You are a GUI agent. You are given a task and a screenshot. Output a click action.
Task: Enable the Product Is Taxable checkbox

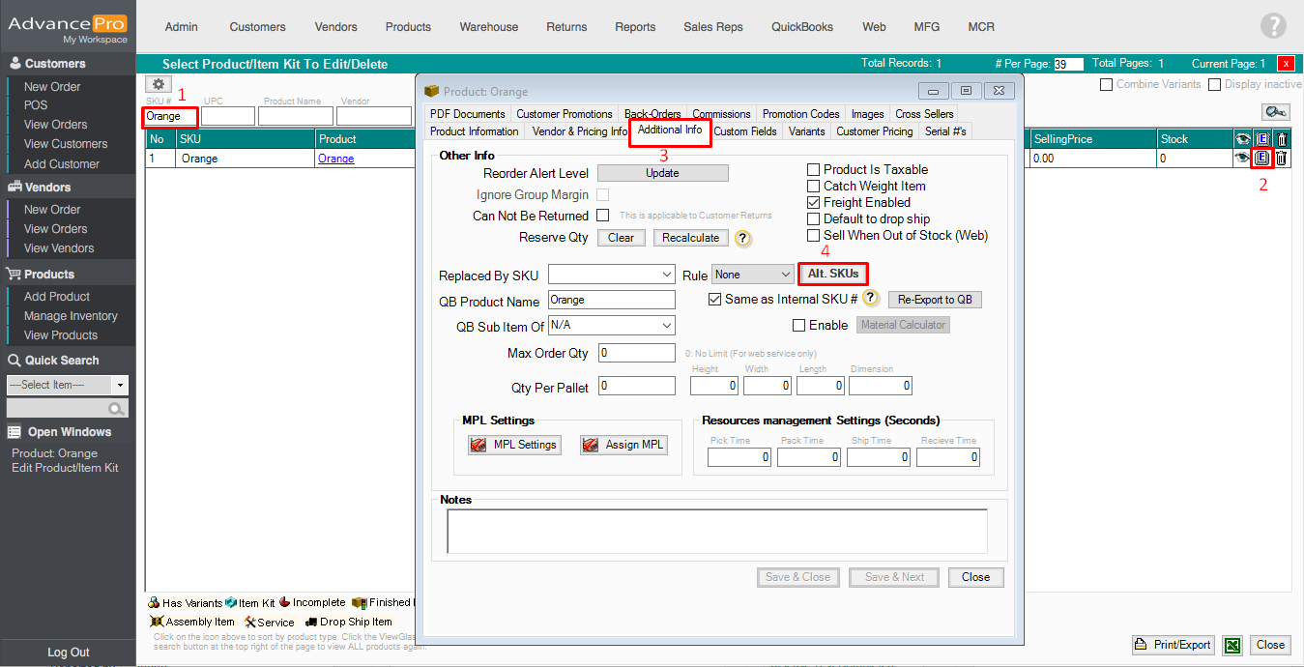tap(814, 170)
